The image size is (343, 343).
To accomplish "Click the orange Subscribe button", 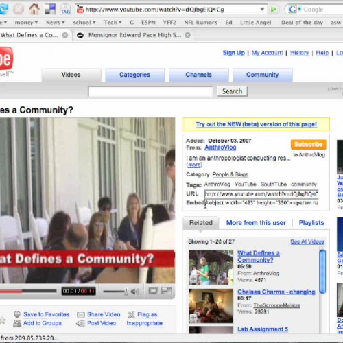I will tap(309, 144).
